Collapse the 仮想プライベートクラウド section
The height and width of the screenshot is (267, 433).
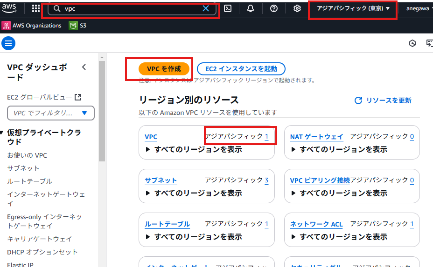(x=2, y=133)
